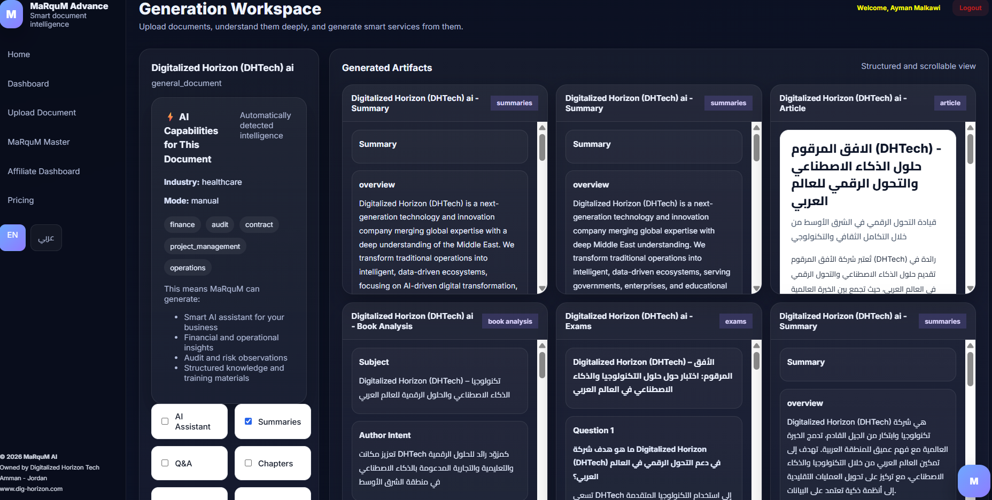This screenshot has width=992, height=500.
Task: Click www.dig-horizon.com footer text
Action: (31, 489)
